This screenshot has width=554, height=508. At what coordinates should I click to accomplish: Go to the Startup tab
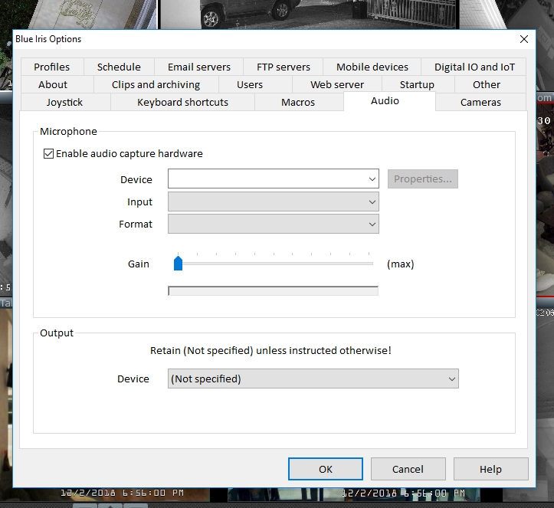click(x=417, y=84)
